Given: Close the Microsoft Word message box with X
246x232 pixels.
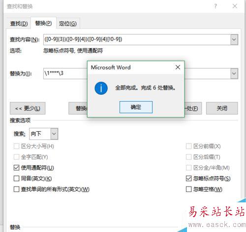Looking at the screenshot, I should pyautogui.click(x=178, y=67).
